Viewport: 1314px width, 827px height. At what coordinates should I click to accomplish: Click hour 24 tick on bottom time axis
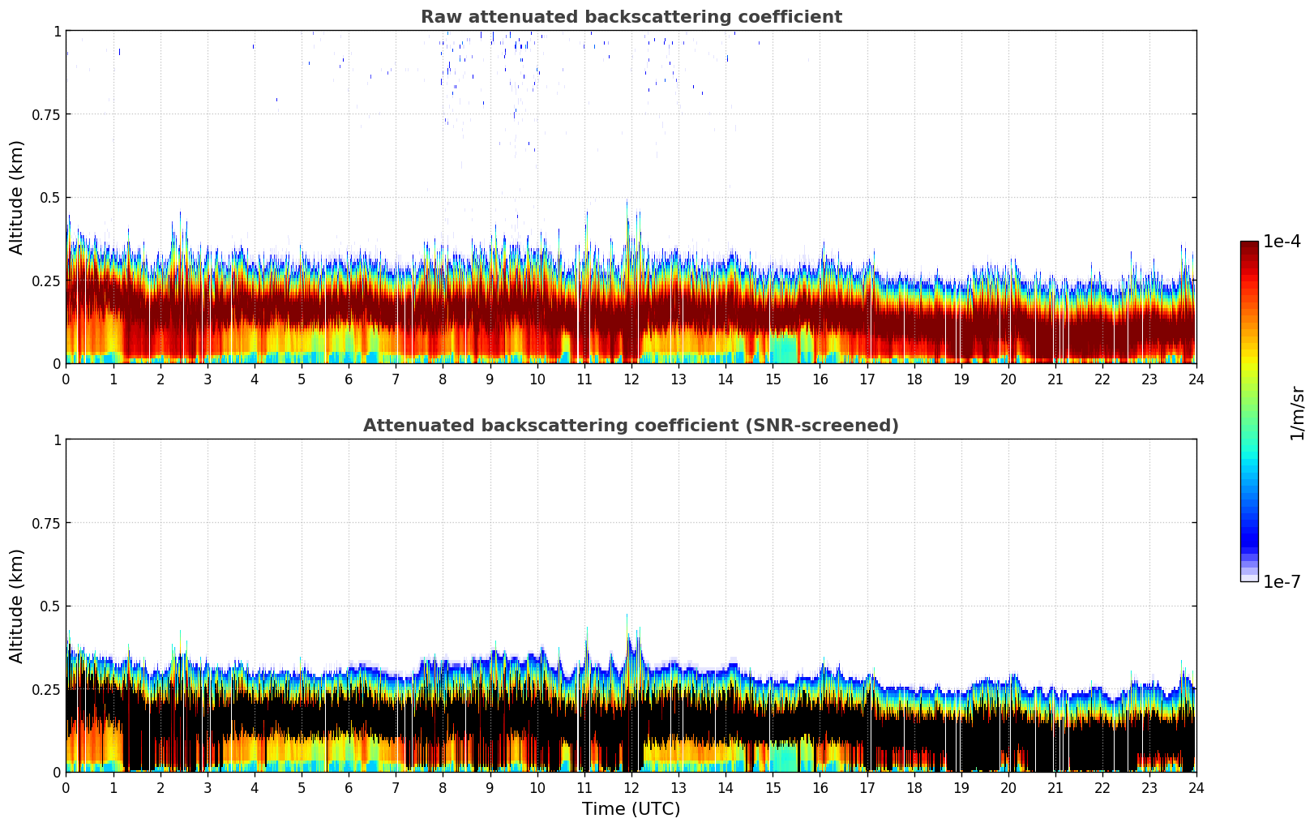(1196, 787)
